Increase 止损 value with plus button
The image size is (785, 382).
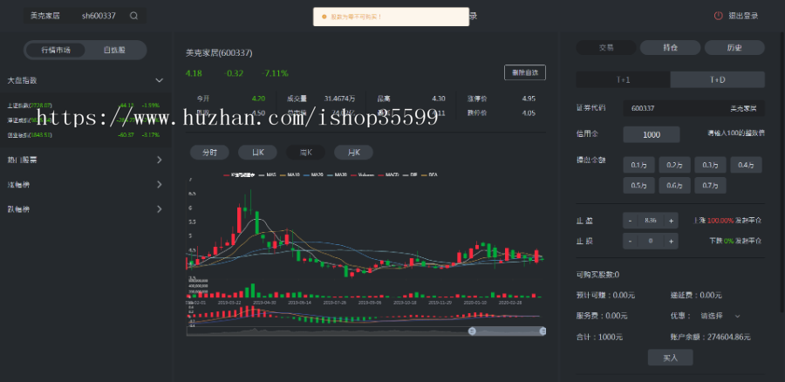671,241
